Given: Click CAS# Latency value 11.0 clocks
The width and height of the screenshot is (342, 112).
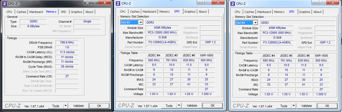Looking at the screenshot, I should tap(67, 52).
